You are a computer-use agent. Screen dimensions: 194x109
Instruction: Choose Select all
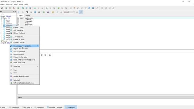(25, 80)
